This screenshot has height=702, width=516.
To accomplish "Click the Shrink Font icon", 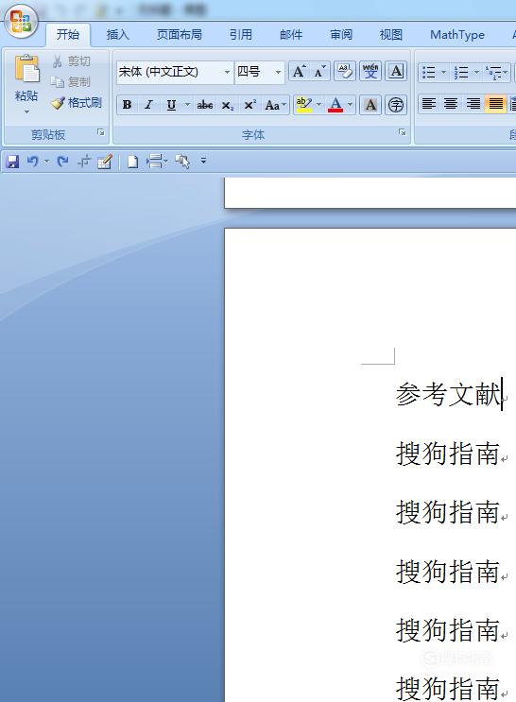I will coord(319,72).
